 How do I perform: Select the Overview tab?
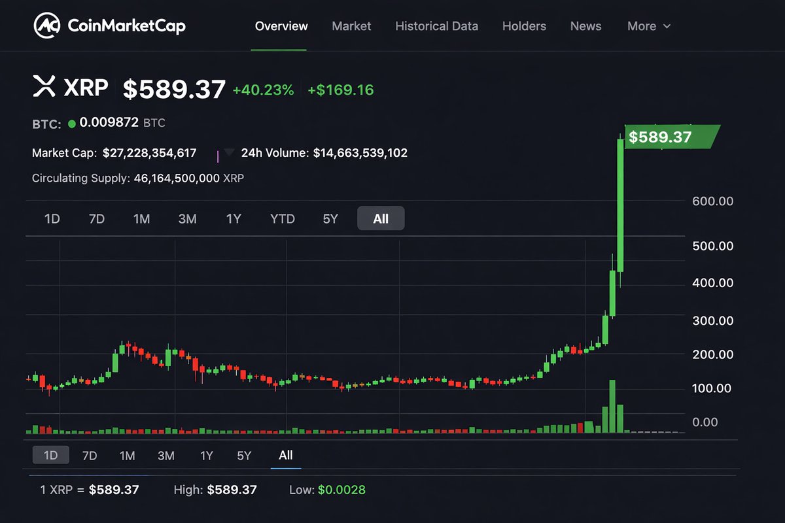(x=281, y=26)
